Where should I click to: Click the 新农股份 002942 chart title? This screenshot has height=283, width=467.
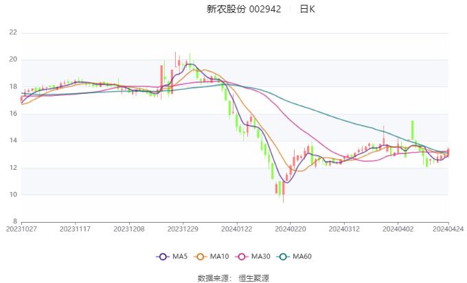[244, 9]
